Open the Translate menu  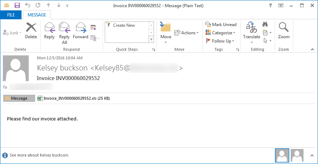pyautogui.click(x=252, y=33)
